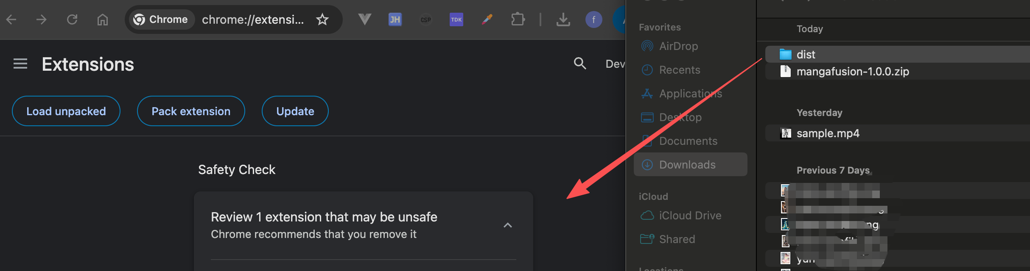This screenshot has width=1030, height=271.
Task: Show Chrome downloads
Action: (x=563, y=19)
